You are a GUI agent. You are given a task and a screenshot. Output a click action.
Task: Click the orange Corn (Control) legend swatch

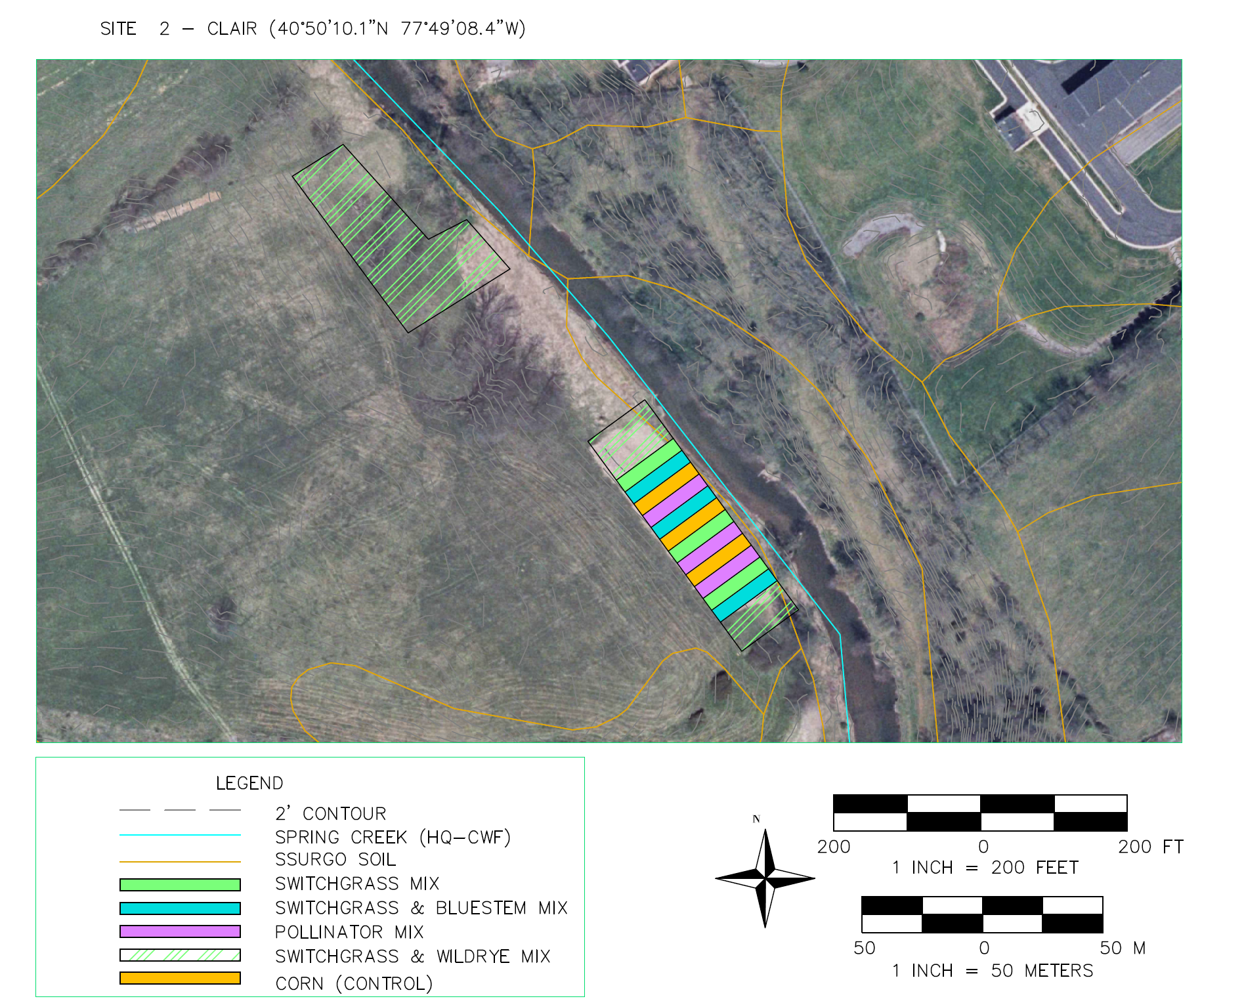click(x=180, y=978)
